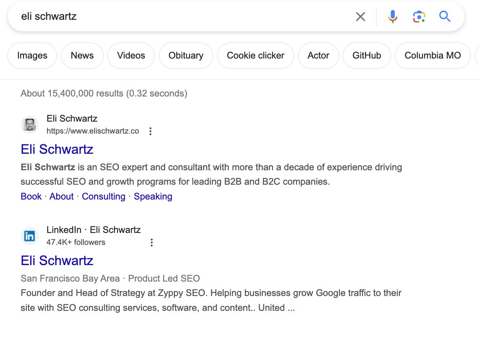Select the Actor refinement chip

pos(318,56)
